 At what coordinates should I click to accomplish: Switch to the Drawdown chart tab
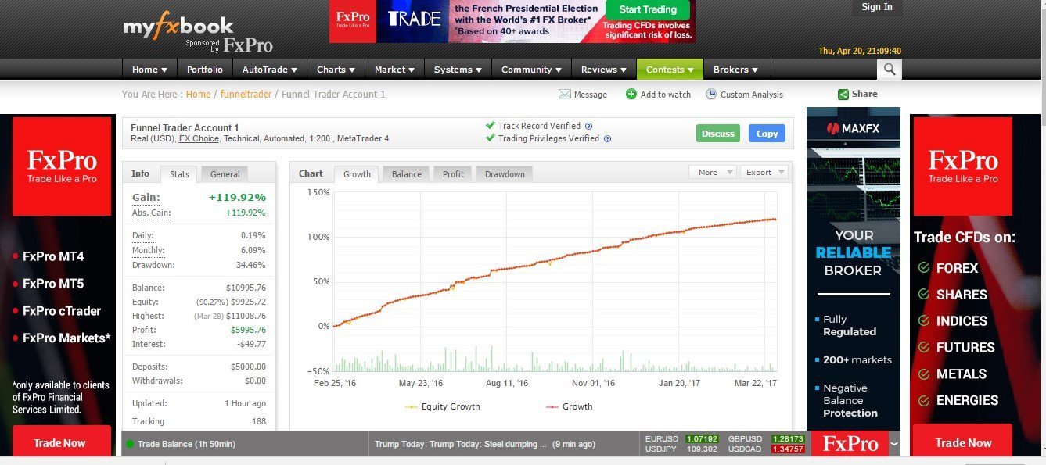[505, 174]
